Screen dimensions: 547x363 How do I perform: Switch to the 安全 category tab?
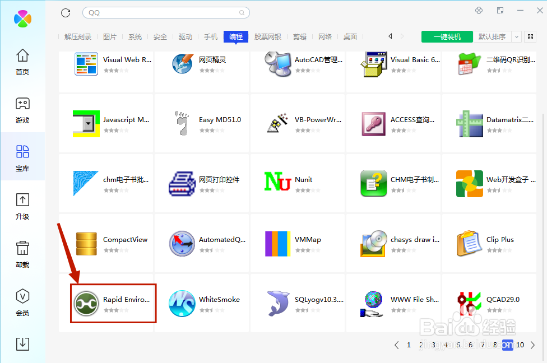[x=160, y=36]
